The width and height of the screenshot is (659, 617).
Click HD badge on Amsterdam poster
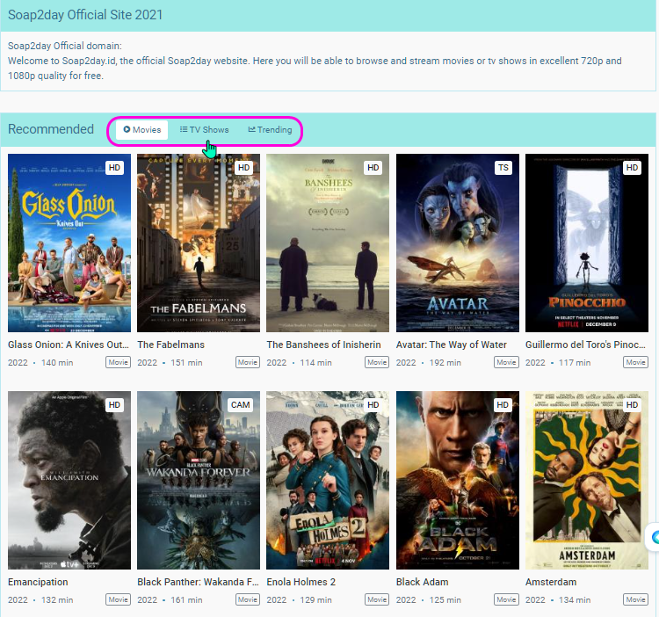pos(632,405)
